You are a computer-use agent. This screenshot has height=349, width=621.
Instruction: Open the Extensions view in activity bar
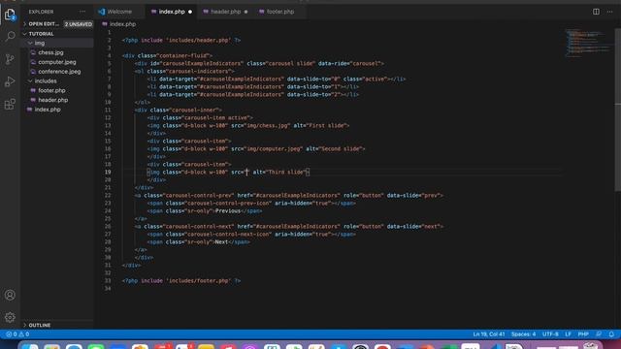(10, 105)
